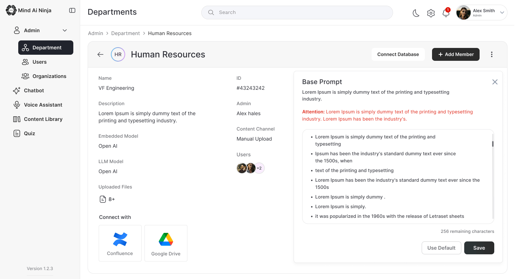The width and height of the screenshot is (515, 279).
Task: Click the back arrow beside HR badge
Action: point(100,54)
